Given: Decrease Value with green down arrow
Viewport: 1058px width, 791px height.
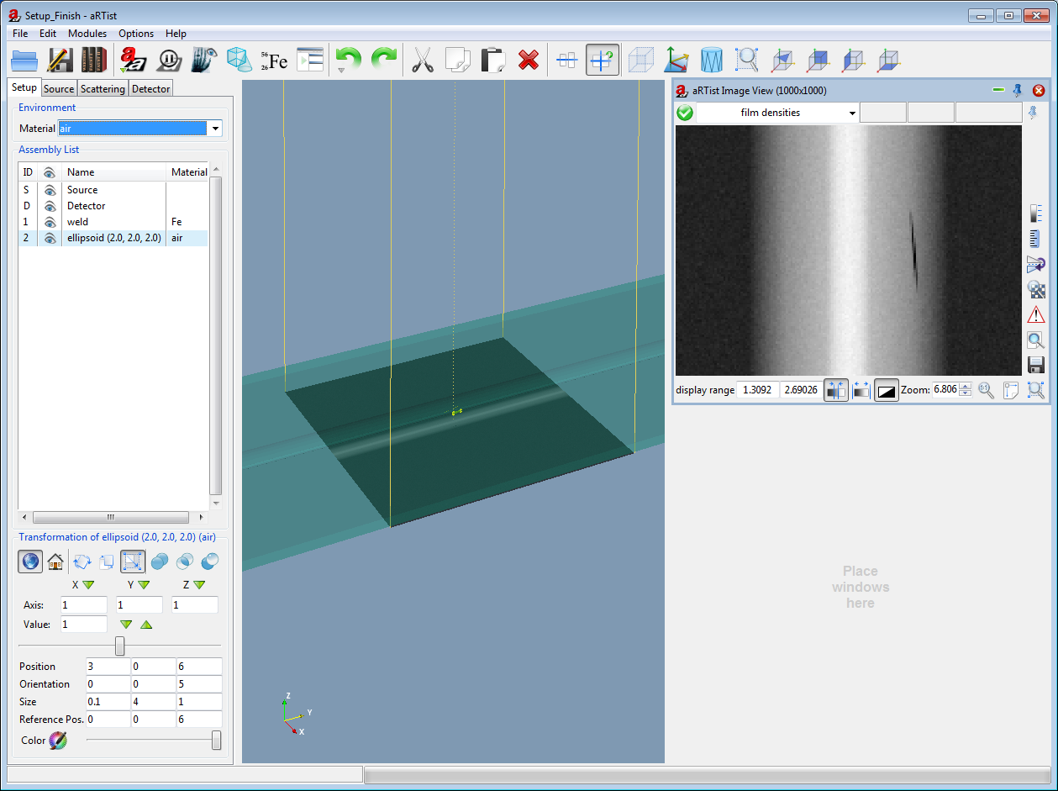Looking at the screenshot, I should (126, 625).
